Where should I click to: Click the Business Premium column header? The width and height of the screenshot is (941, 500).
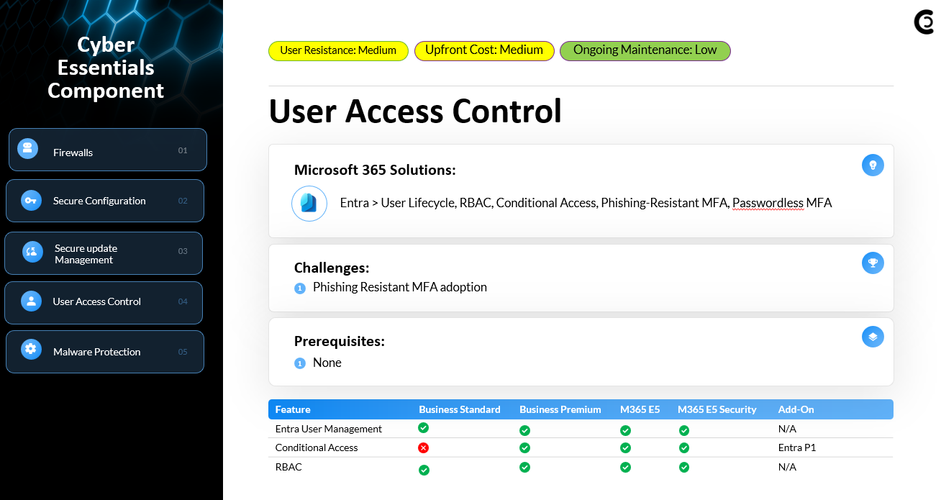pyautogui.click(x=560, y=409)
